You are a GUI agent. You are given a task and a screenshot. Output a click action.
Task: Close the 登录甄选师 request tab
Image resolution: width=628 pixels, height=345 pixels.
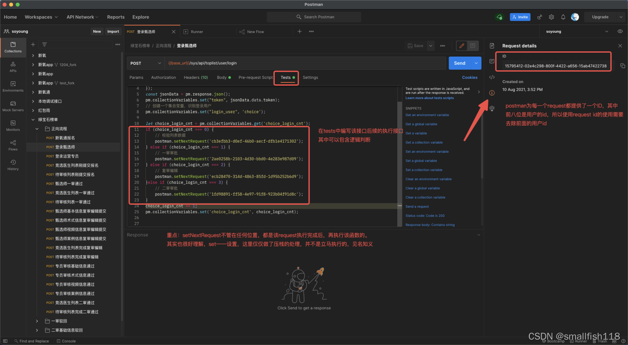pos(173,31)
